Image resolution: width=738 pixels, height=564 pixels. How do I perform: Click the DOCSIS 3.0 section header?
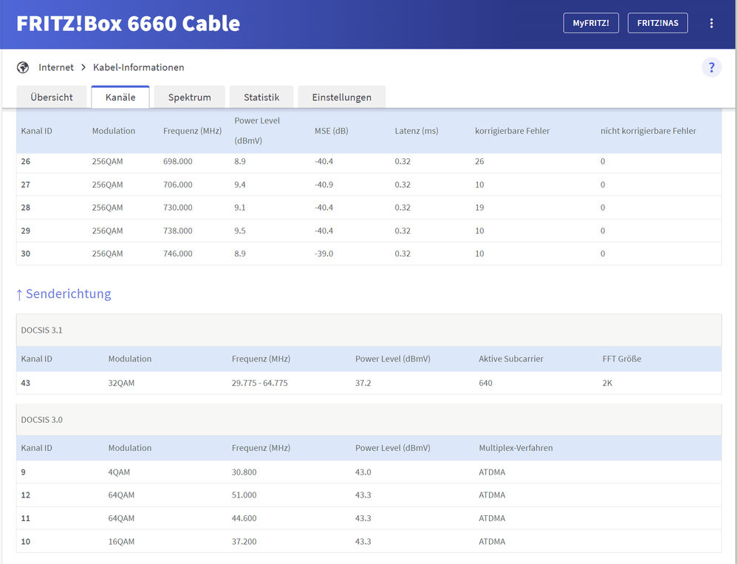pos(41,419)
